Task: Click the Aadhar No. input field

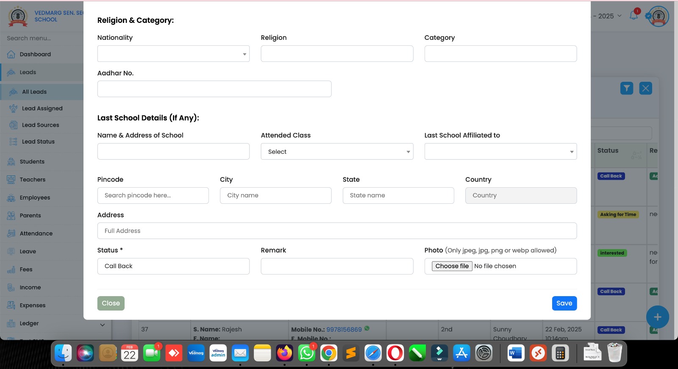Action: pos(214,89)
